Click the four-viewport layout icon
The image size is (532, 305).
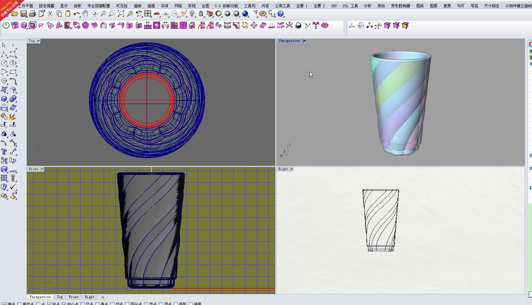(148, 14)
